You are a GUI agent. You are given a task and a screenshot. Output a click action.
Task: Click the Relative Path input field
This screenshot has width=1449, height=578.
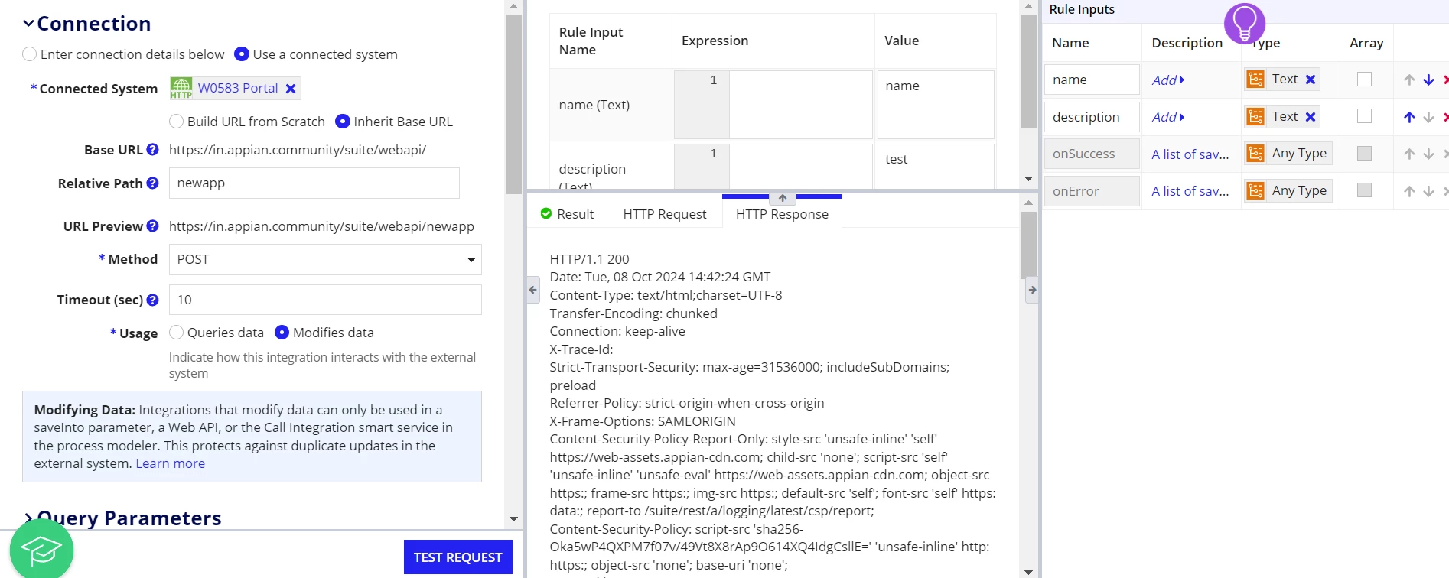click(314, 183)
